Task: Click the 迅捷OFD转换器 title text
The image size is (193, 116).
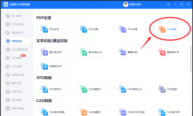Action: (20, 4)
